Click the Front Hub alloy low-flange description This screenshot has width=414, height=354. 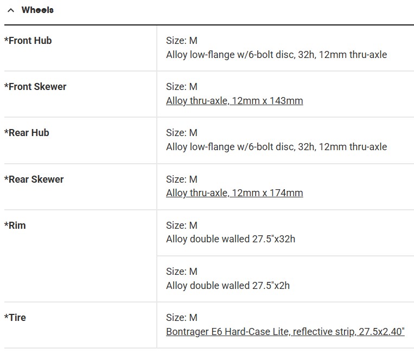pyautogui.click(x=276, y=55)
